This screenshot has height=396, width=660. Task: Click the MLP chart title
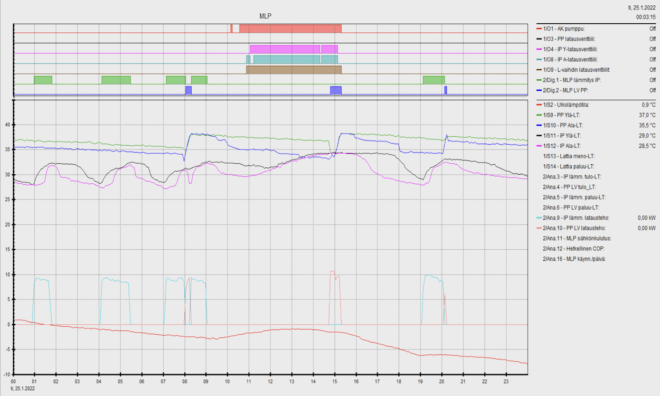266,16
